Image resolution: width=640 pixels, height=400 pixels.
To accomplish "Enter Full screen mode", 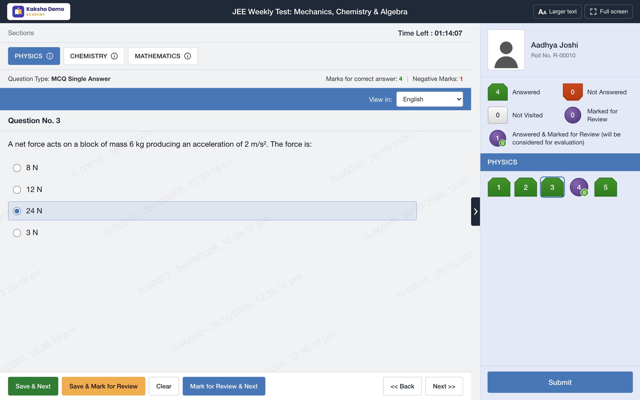I will 608,12.
